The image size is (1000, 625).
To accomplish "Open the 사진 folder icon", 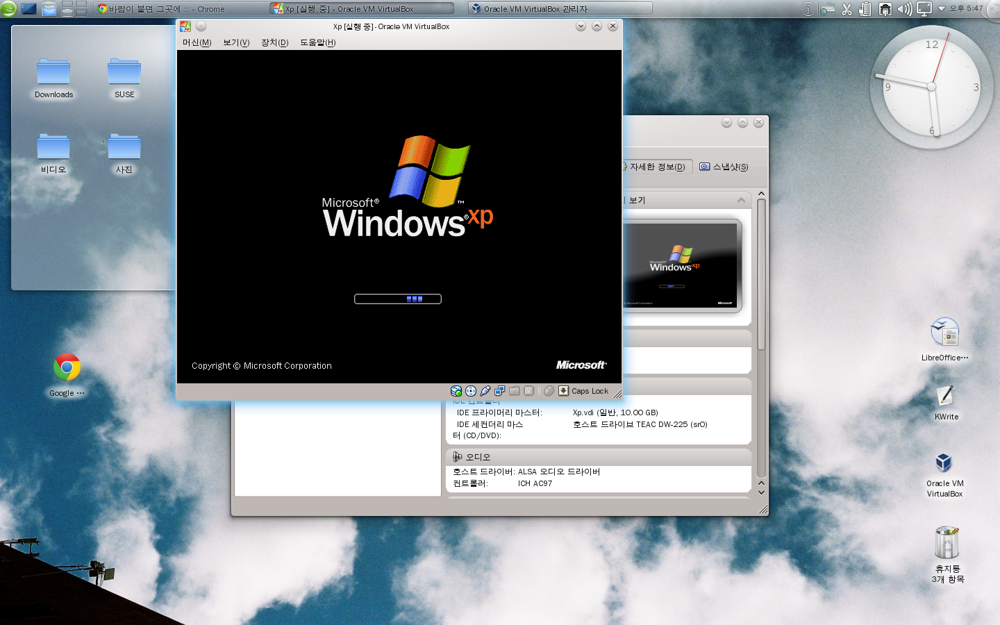I will pos(124,153).
